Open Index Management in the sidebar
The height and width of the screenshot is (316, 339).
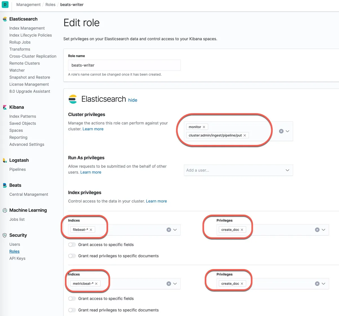[27, 28]
